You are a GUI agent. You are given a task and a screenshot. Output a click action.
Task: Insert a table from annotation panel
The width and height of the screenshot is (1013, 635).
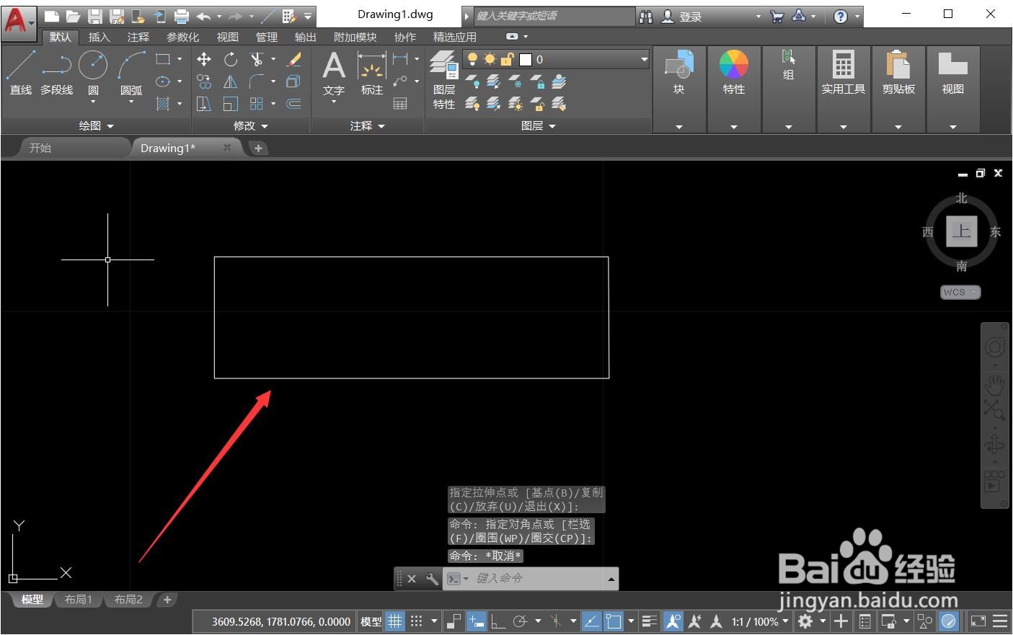click(x=400, y=104)
